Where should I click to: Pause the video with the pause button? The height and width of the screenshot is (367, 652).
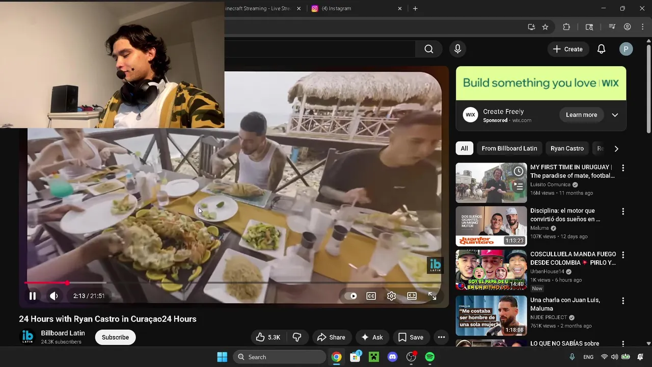pyautogui.click(x=32, y=296)
